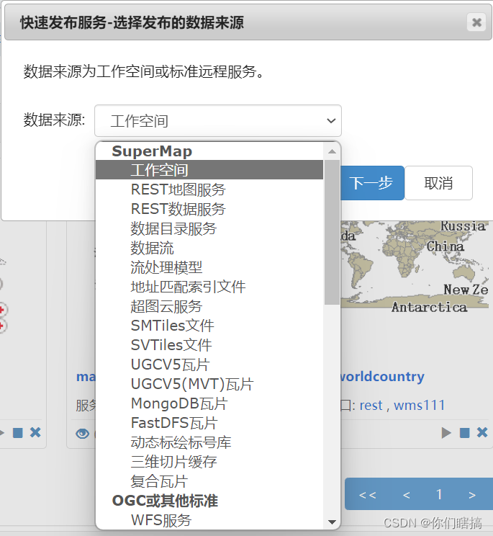Stop the worldcountry service with square icon
This screenshot has width=493, height=536.
[465, 433]
